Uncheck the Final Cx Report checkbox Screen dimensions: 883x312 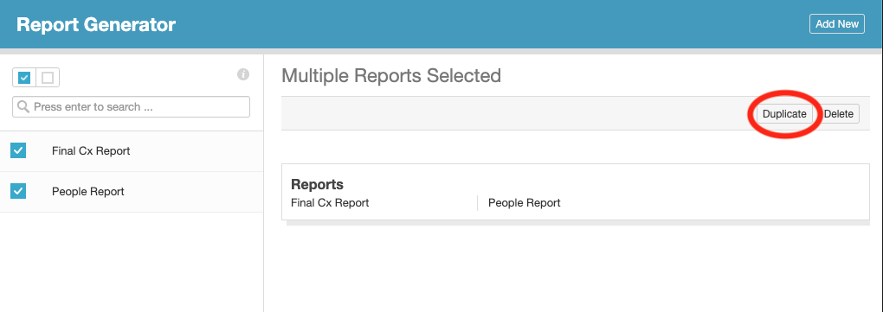[x=18, y=150]
